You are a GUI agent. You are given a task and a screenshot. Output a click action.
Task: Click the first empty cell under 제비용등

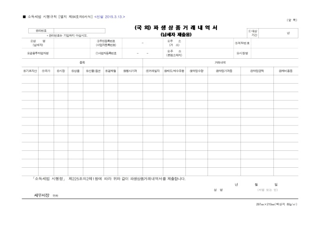tap(286, 79)
